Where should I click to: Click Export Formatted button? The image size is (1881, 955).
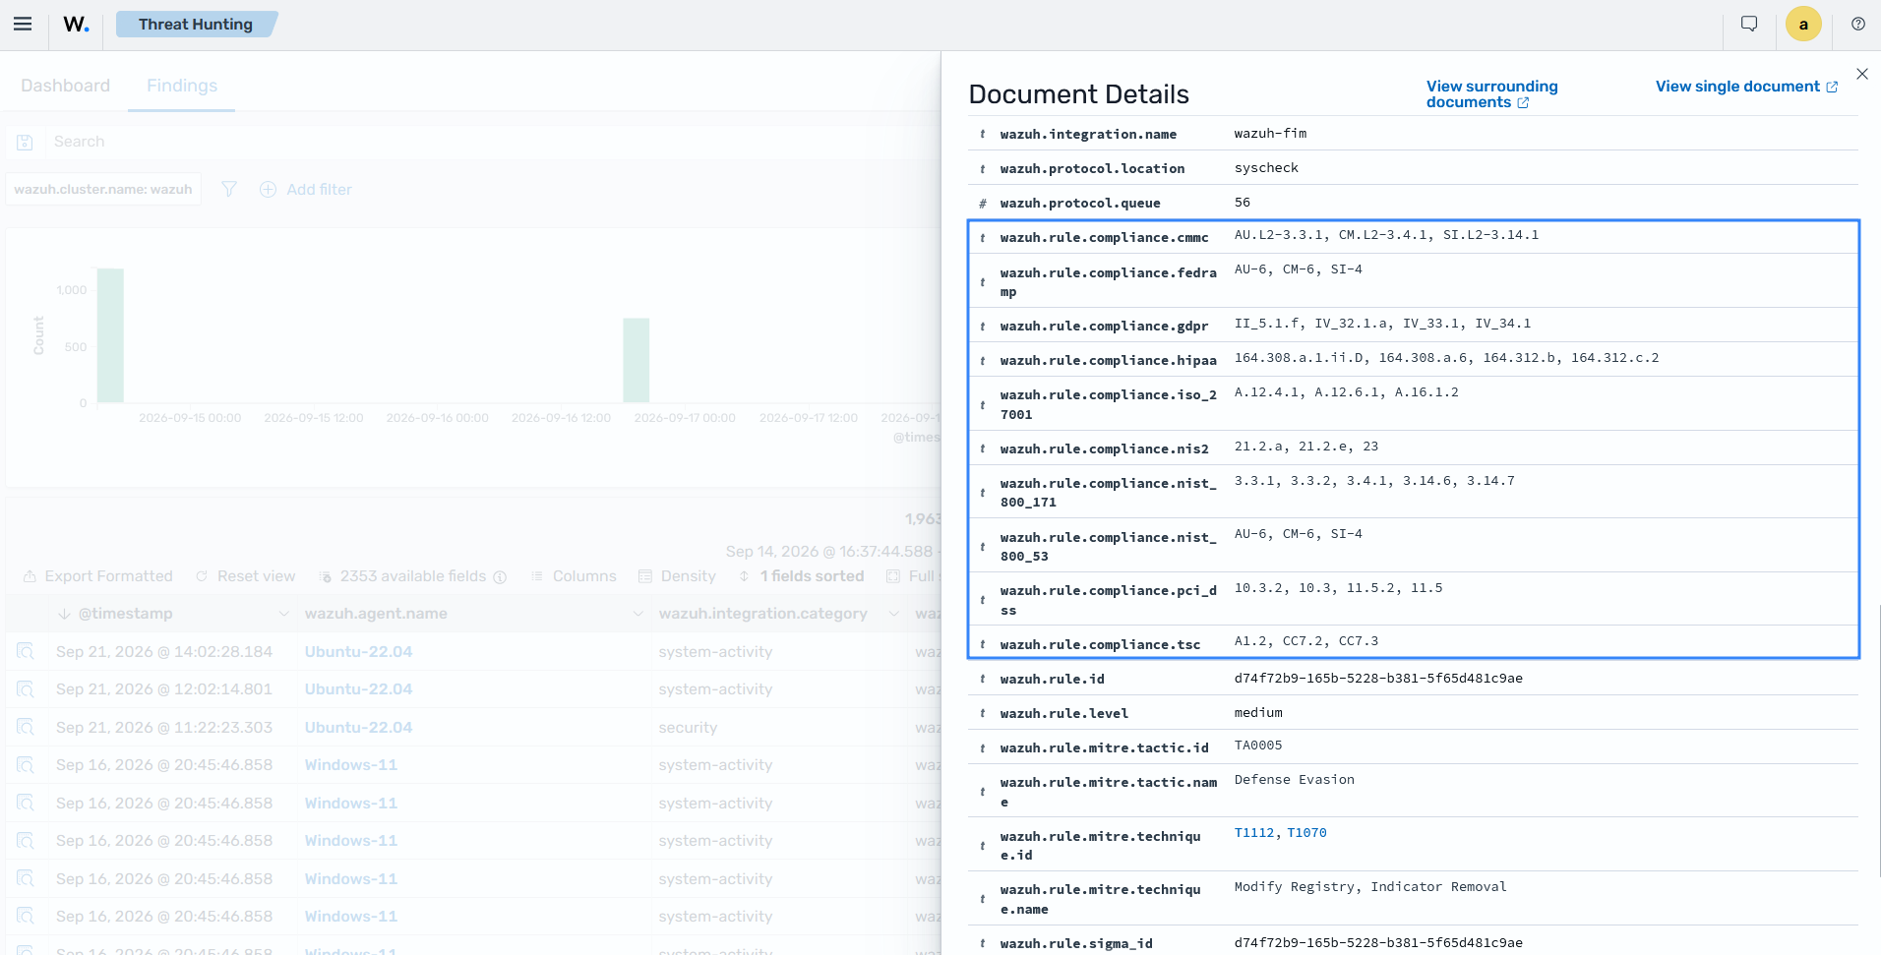coord(97,576)
